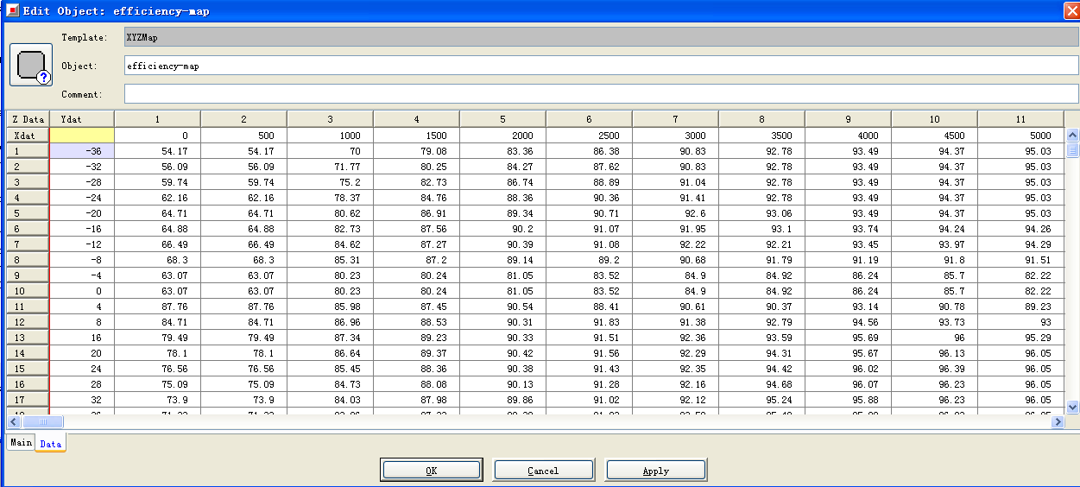Click cell 85.7 in row 9
This screenshot has width=1080, height=487.
pyautogui.click(x=934, y=275)
